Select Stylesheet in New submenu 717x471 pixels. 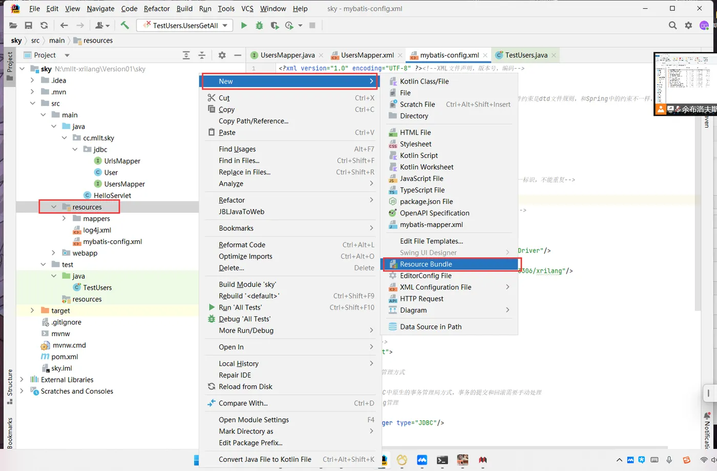449,144
